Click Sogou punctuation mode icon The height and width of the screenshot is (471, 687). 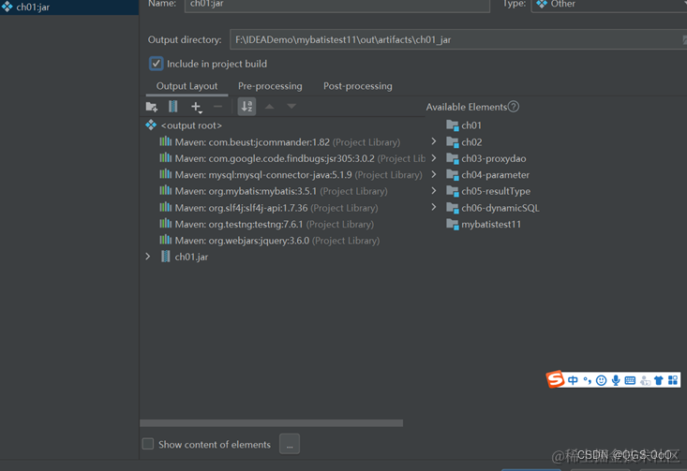click(587, 380)
